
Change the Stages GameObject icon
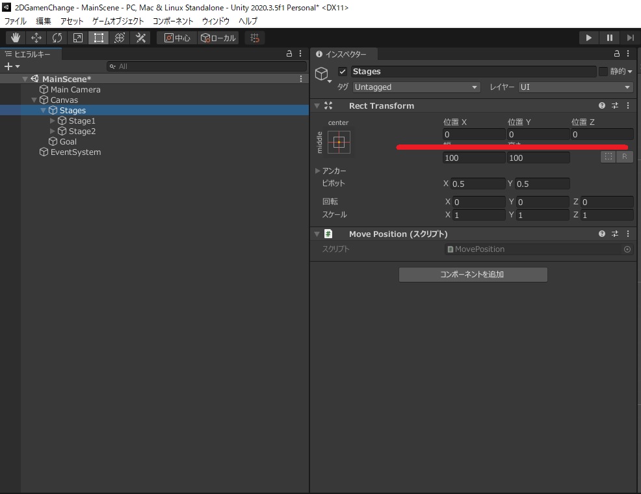click(322, 74)
